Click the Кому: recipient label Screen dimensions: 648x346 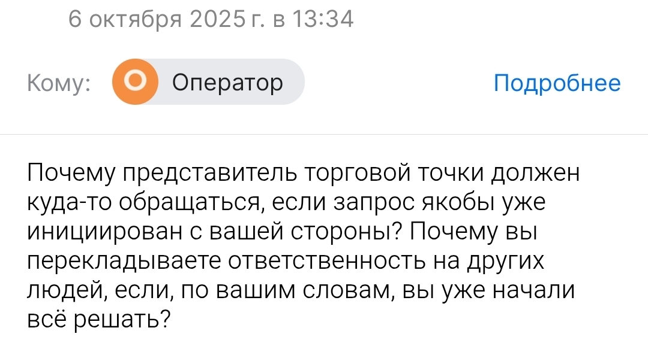coord(59,83)
